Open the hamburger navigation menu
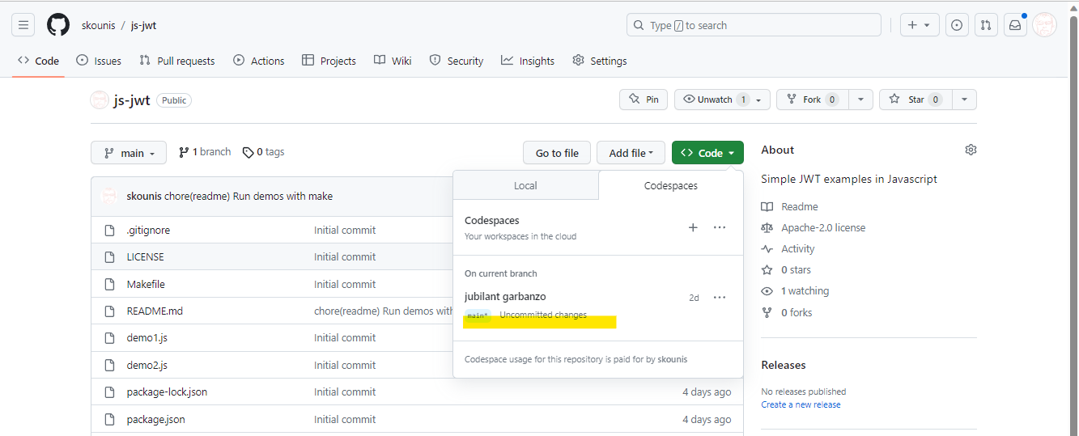The image size is (1079, 436). coord(23,25)
